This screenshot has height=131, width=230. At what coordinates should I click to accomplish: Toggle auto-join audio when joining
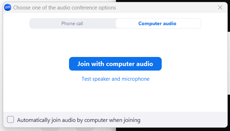click(10, 119)
